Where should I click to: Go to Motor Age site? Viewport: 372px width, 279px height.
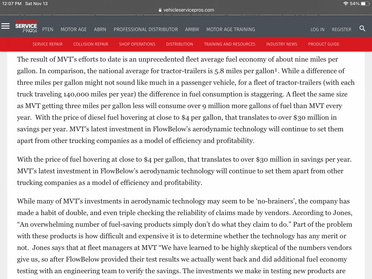[74, 29]
